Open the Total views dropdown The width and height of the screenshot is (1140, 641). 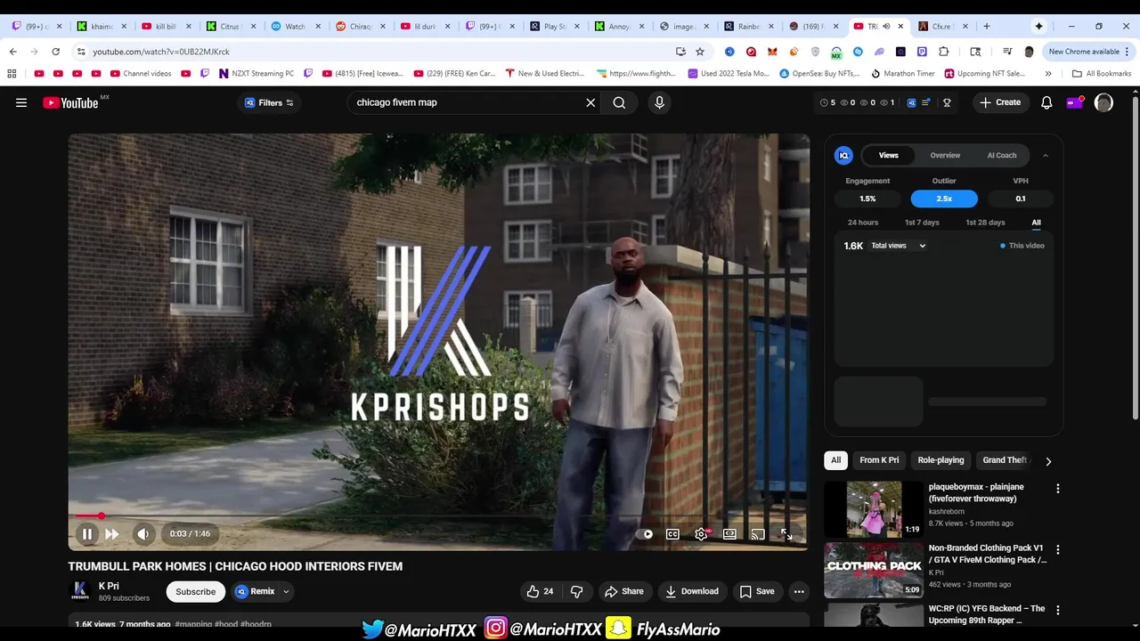click(x=899, y=246)
